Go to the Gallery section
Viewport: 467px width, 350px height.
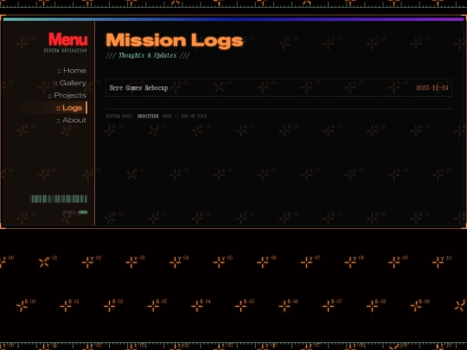click(70, 83)
